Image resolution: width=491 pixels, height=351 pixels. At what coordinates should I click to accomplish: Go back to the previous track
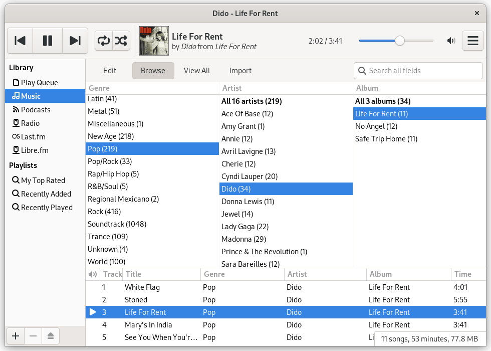coord(20,41)
